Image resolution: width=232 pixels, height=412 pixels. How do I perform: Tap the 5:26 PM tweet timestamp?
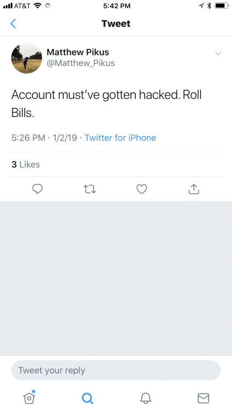pyautogui.click(x=28, y=138)
